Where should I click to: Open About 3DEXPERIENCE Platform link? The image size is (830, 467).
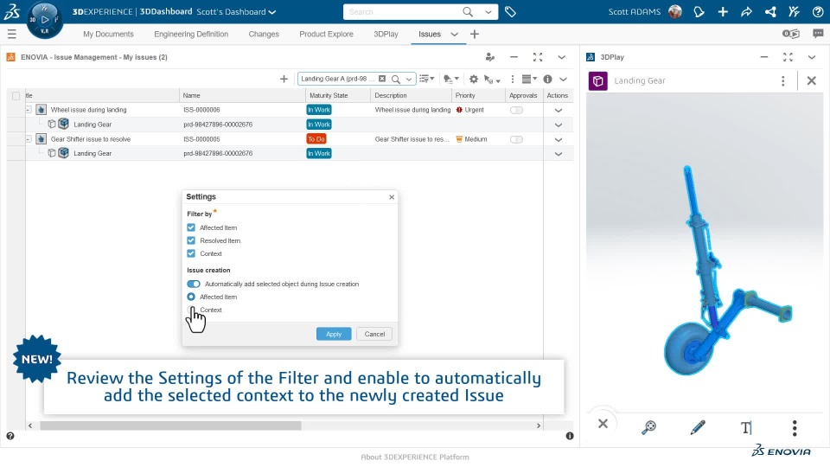tap(415, 457)
